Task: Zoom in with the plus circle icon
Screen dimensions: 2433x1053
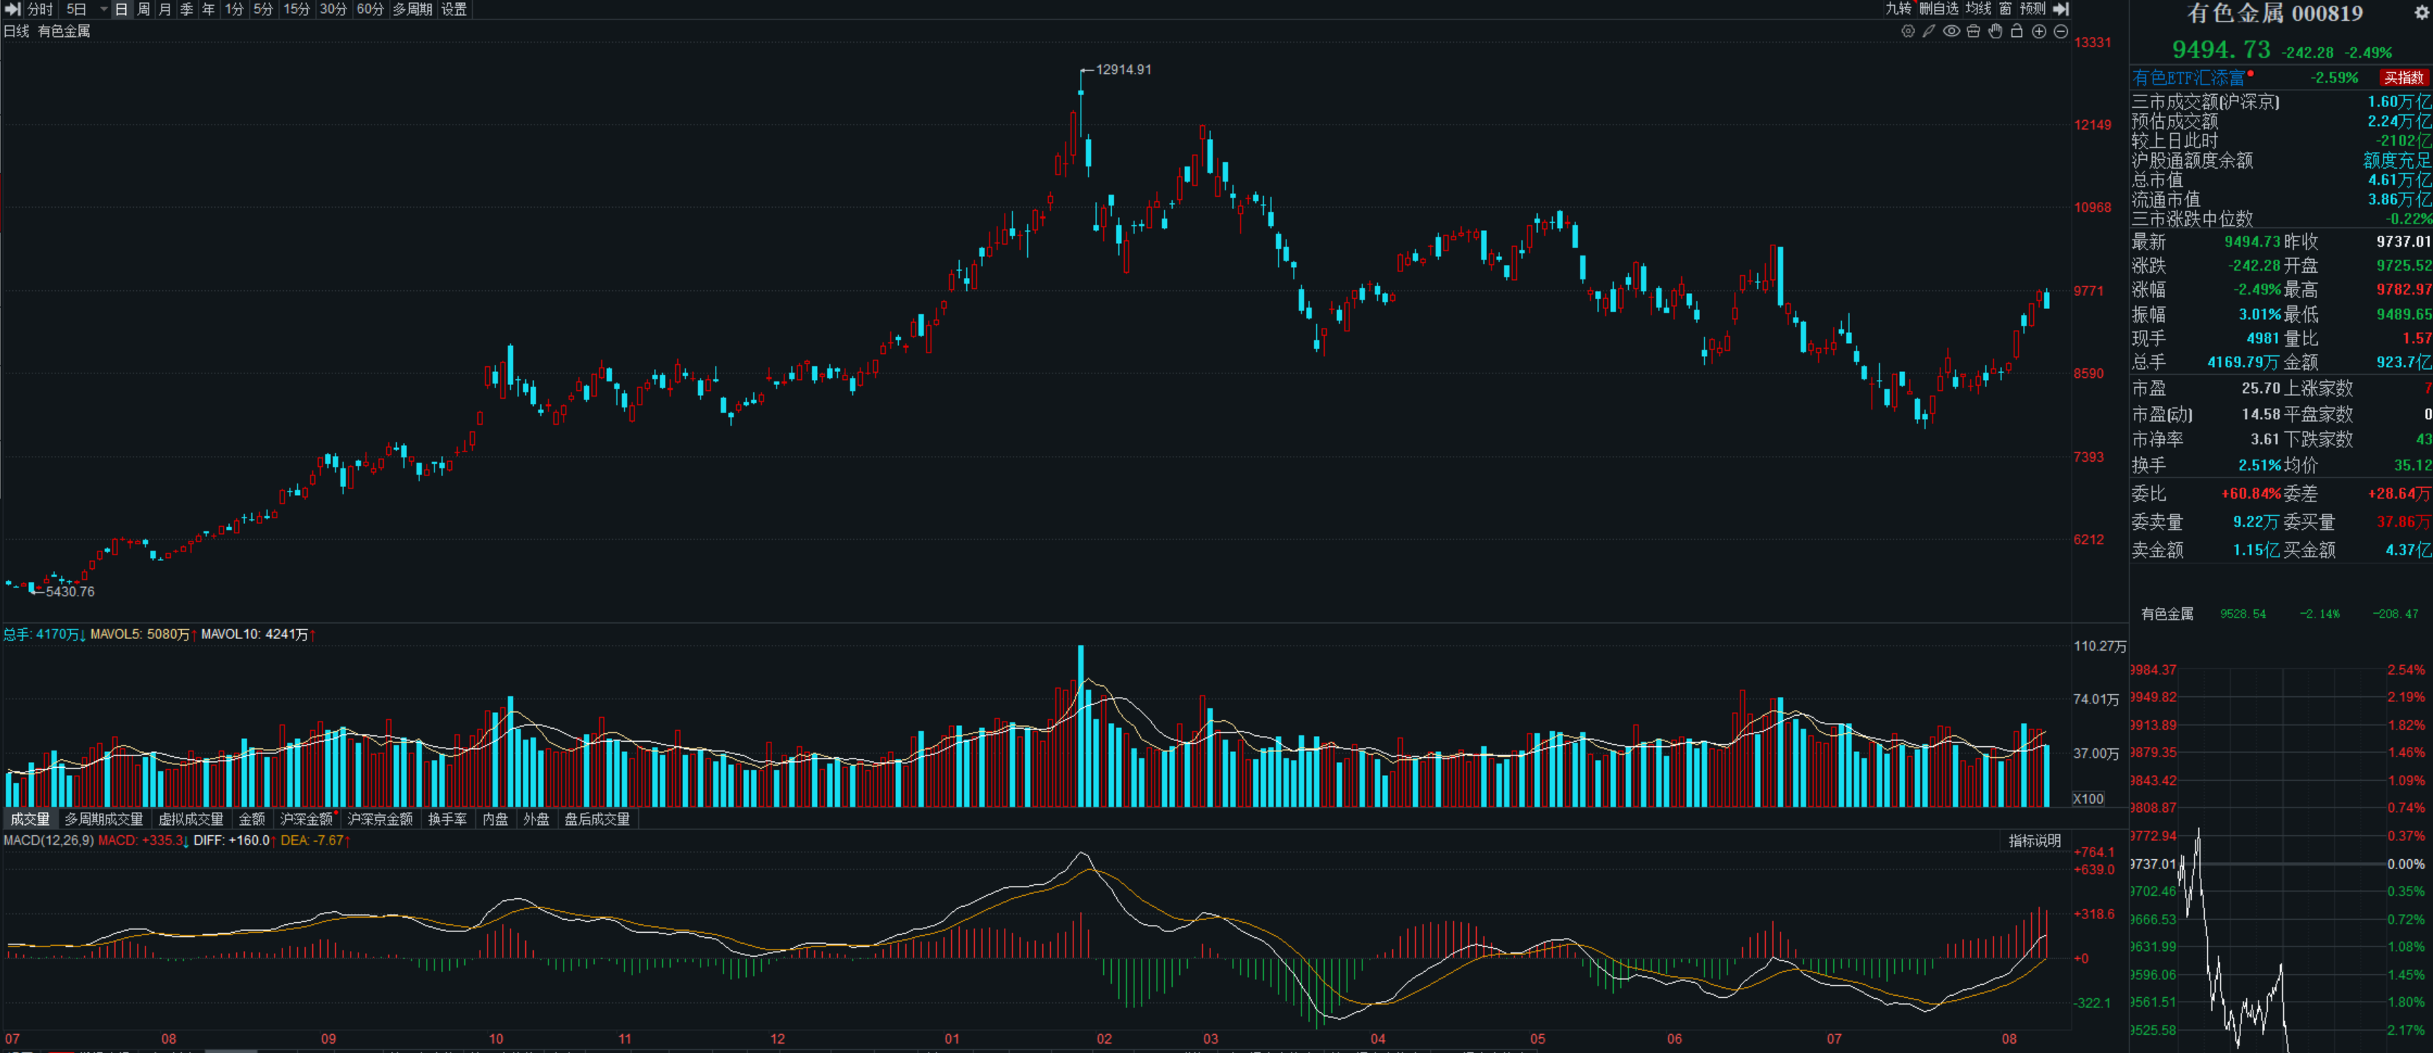Action: 2039,31
